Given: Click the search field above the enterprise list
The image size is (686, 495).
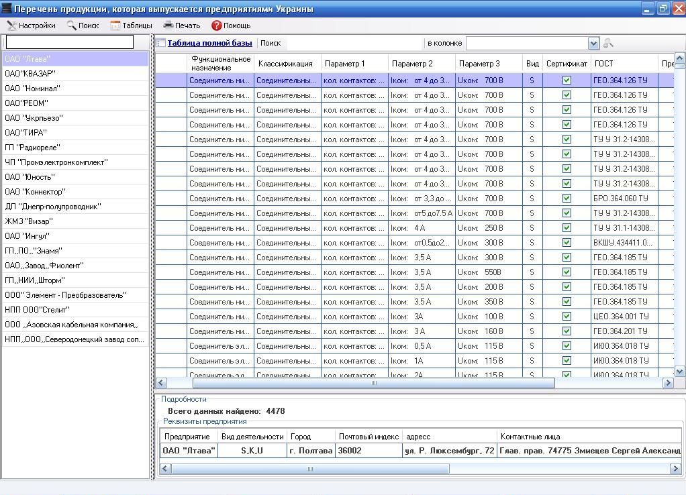Looking at the screenshot, I should (70, 43).
